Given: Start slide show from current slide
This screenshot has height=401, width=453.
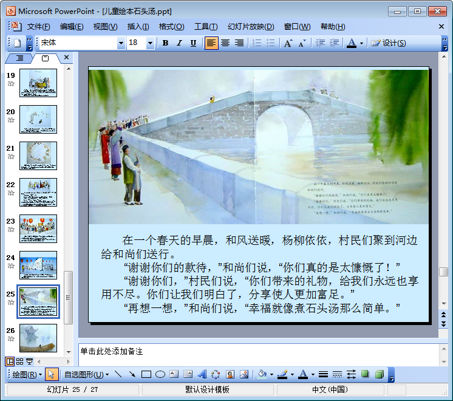Looking at the screenshot, I should tap(29, 362).
